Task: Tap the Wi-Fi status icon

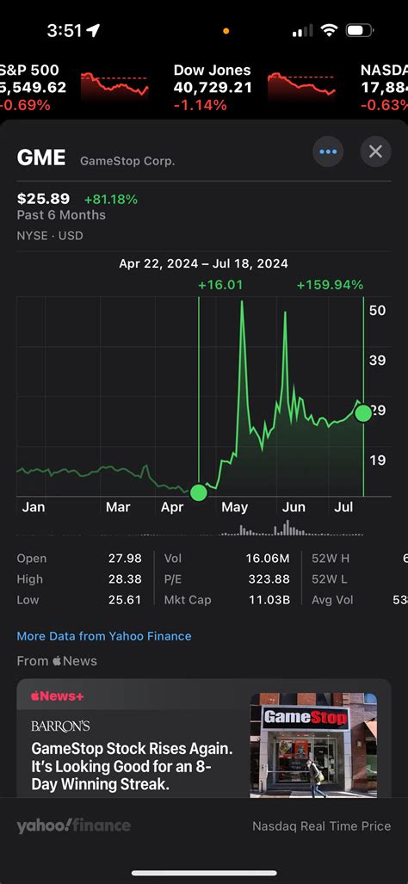Action: click(329, 30)
